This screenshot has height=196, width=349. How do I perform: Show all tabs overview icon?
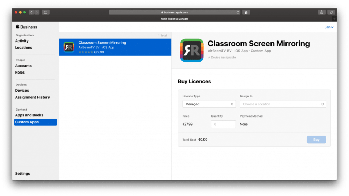[332, 12]
